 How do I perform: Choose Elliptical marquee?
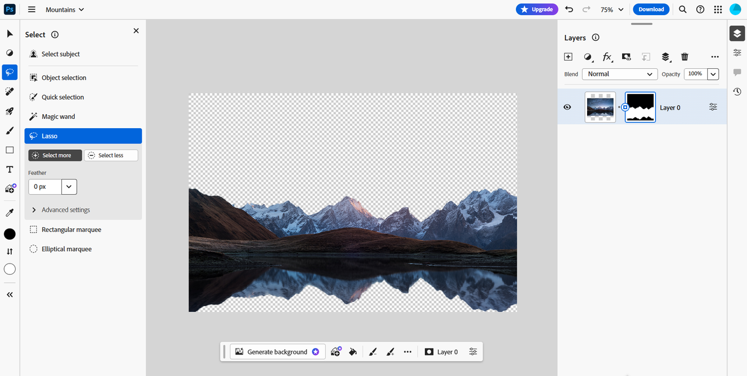83,249
